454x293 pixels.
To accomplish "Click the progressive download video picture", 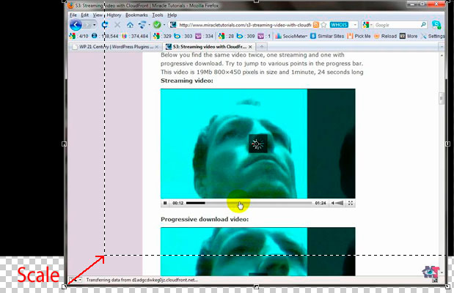I will pyautogui.click(x=258, y=251).
